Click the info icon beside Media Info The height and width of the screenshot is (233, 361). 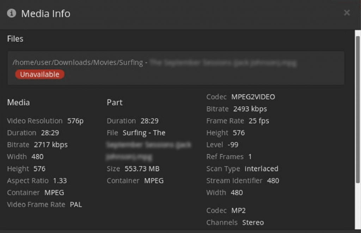pos(12,13)
